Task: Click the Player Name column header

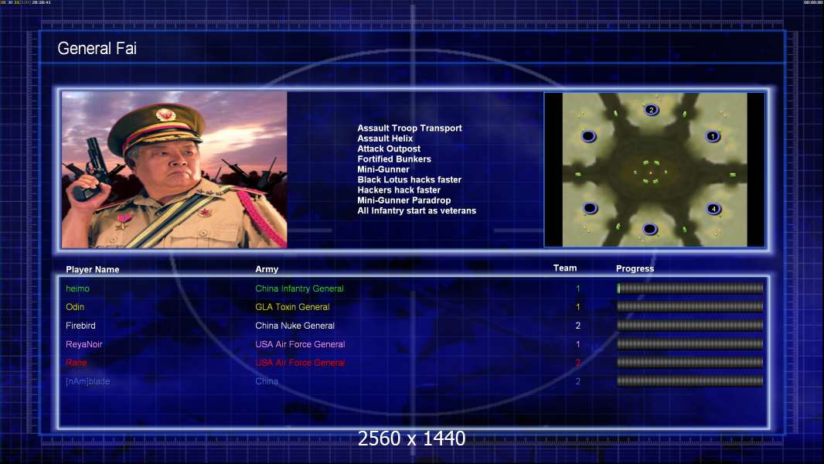Action: pyautogui.click(x=93, y=270)
